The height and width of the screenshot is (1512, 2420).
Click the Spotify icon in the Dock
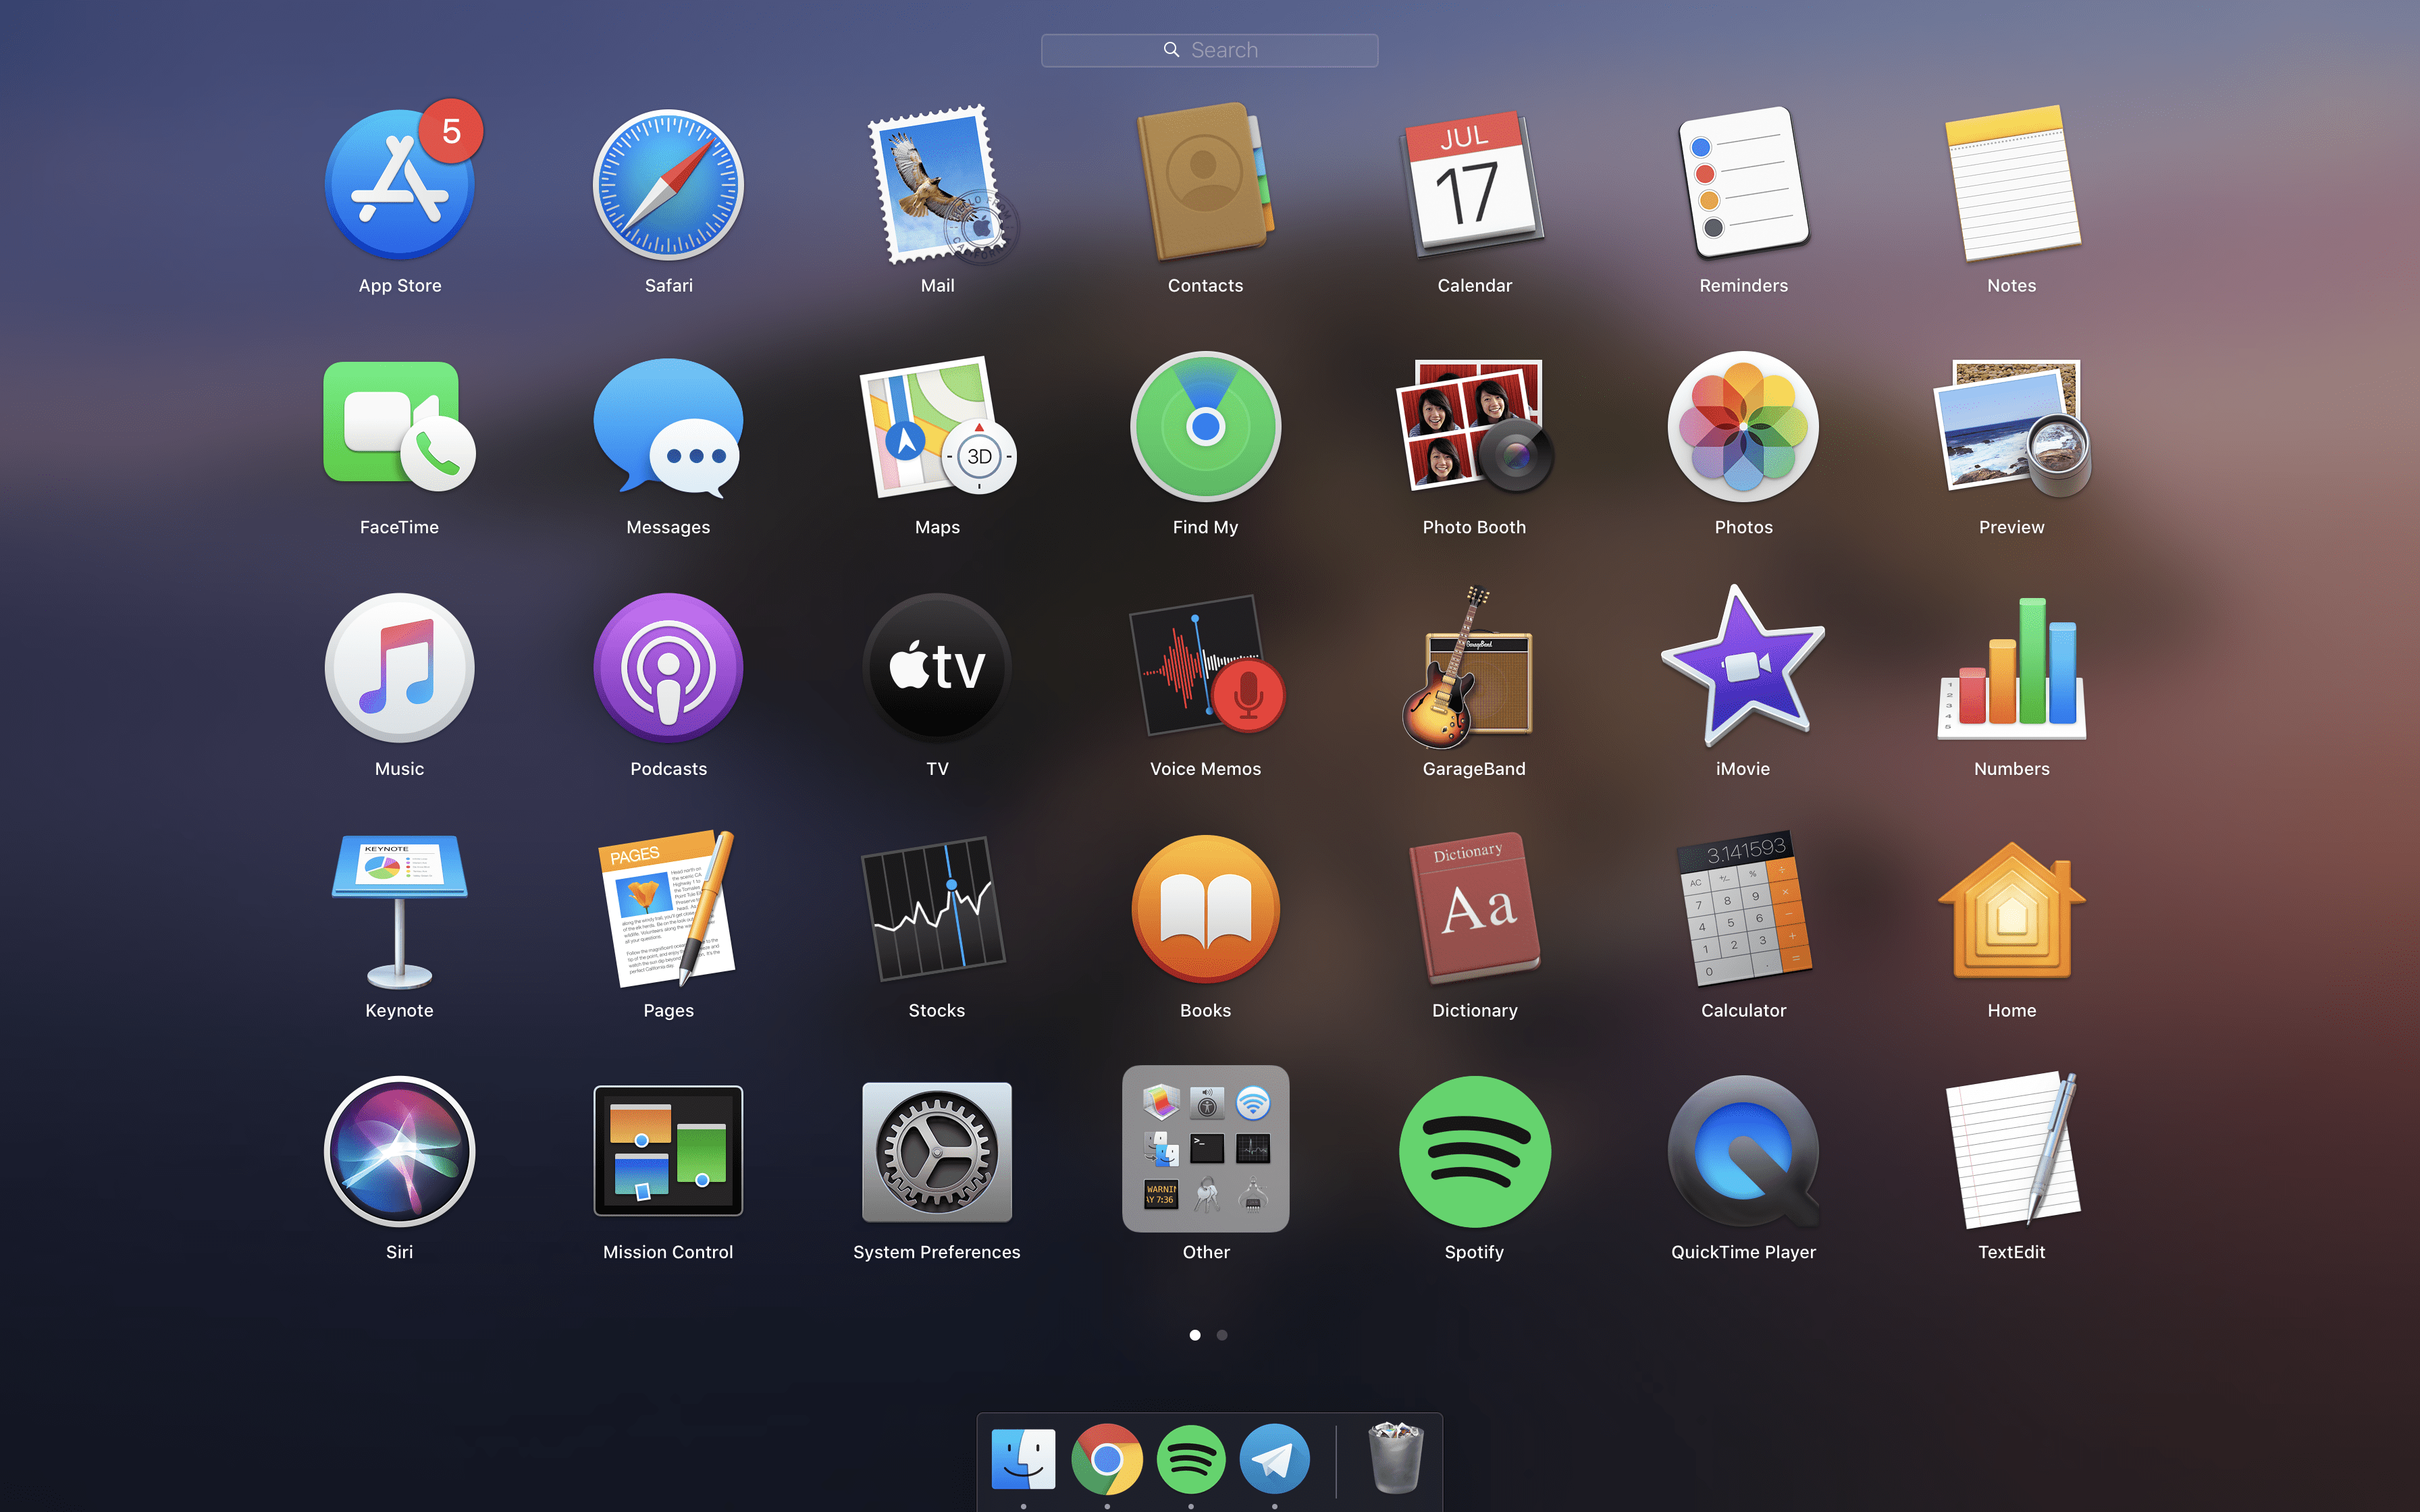point(1191,1459)
